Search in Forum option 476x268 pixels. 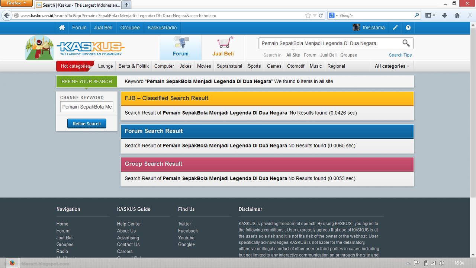coord(310,55)
